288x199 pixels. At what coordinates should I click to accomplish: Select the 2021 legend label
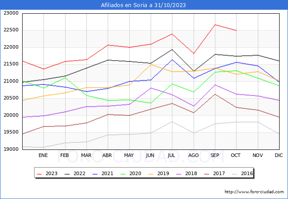click(107, 173)
